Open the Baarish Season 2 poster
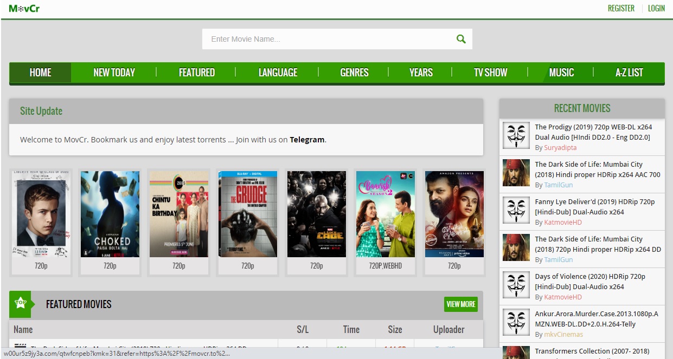Viewport: 673px width, 359px height. point(386,214)
